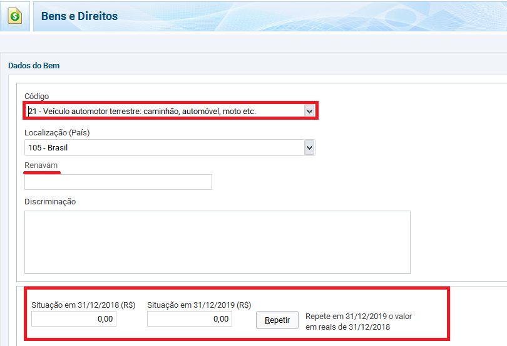
Task: Click the 'Bens e Direitos' header title
Action: 79,16
